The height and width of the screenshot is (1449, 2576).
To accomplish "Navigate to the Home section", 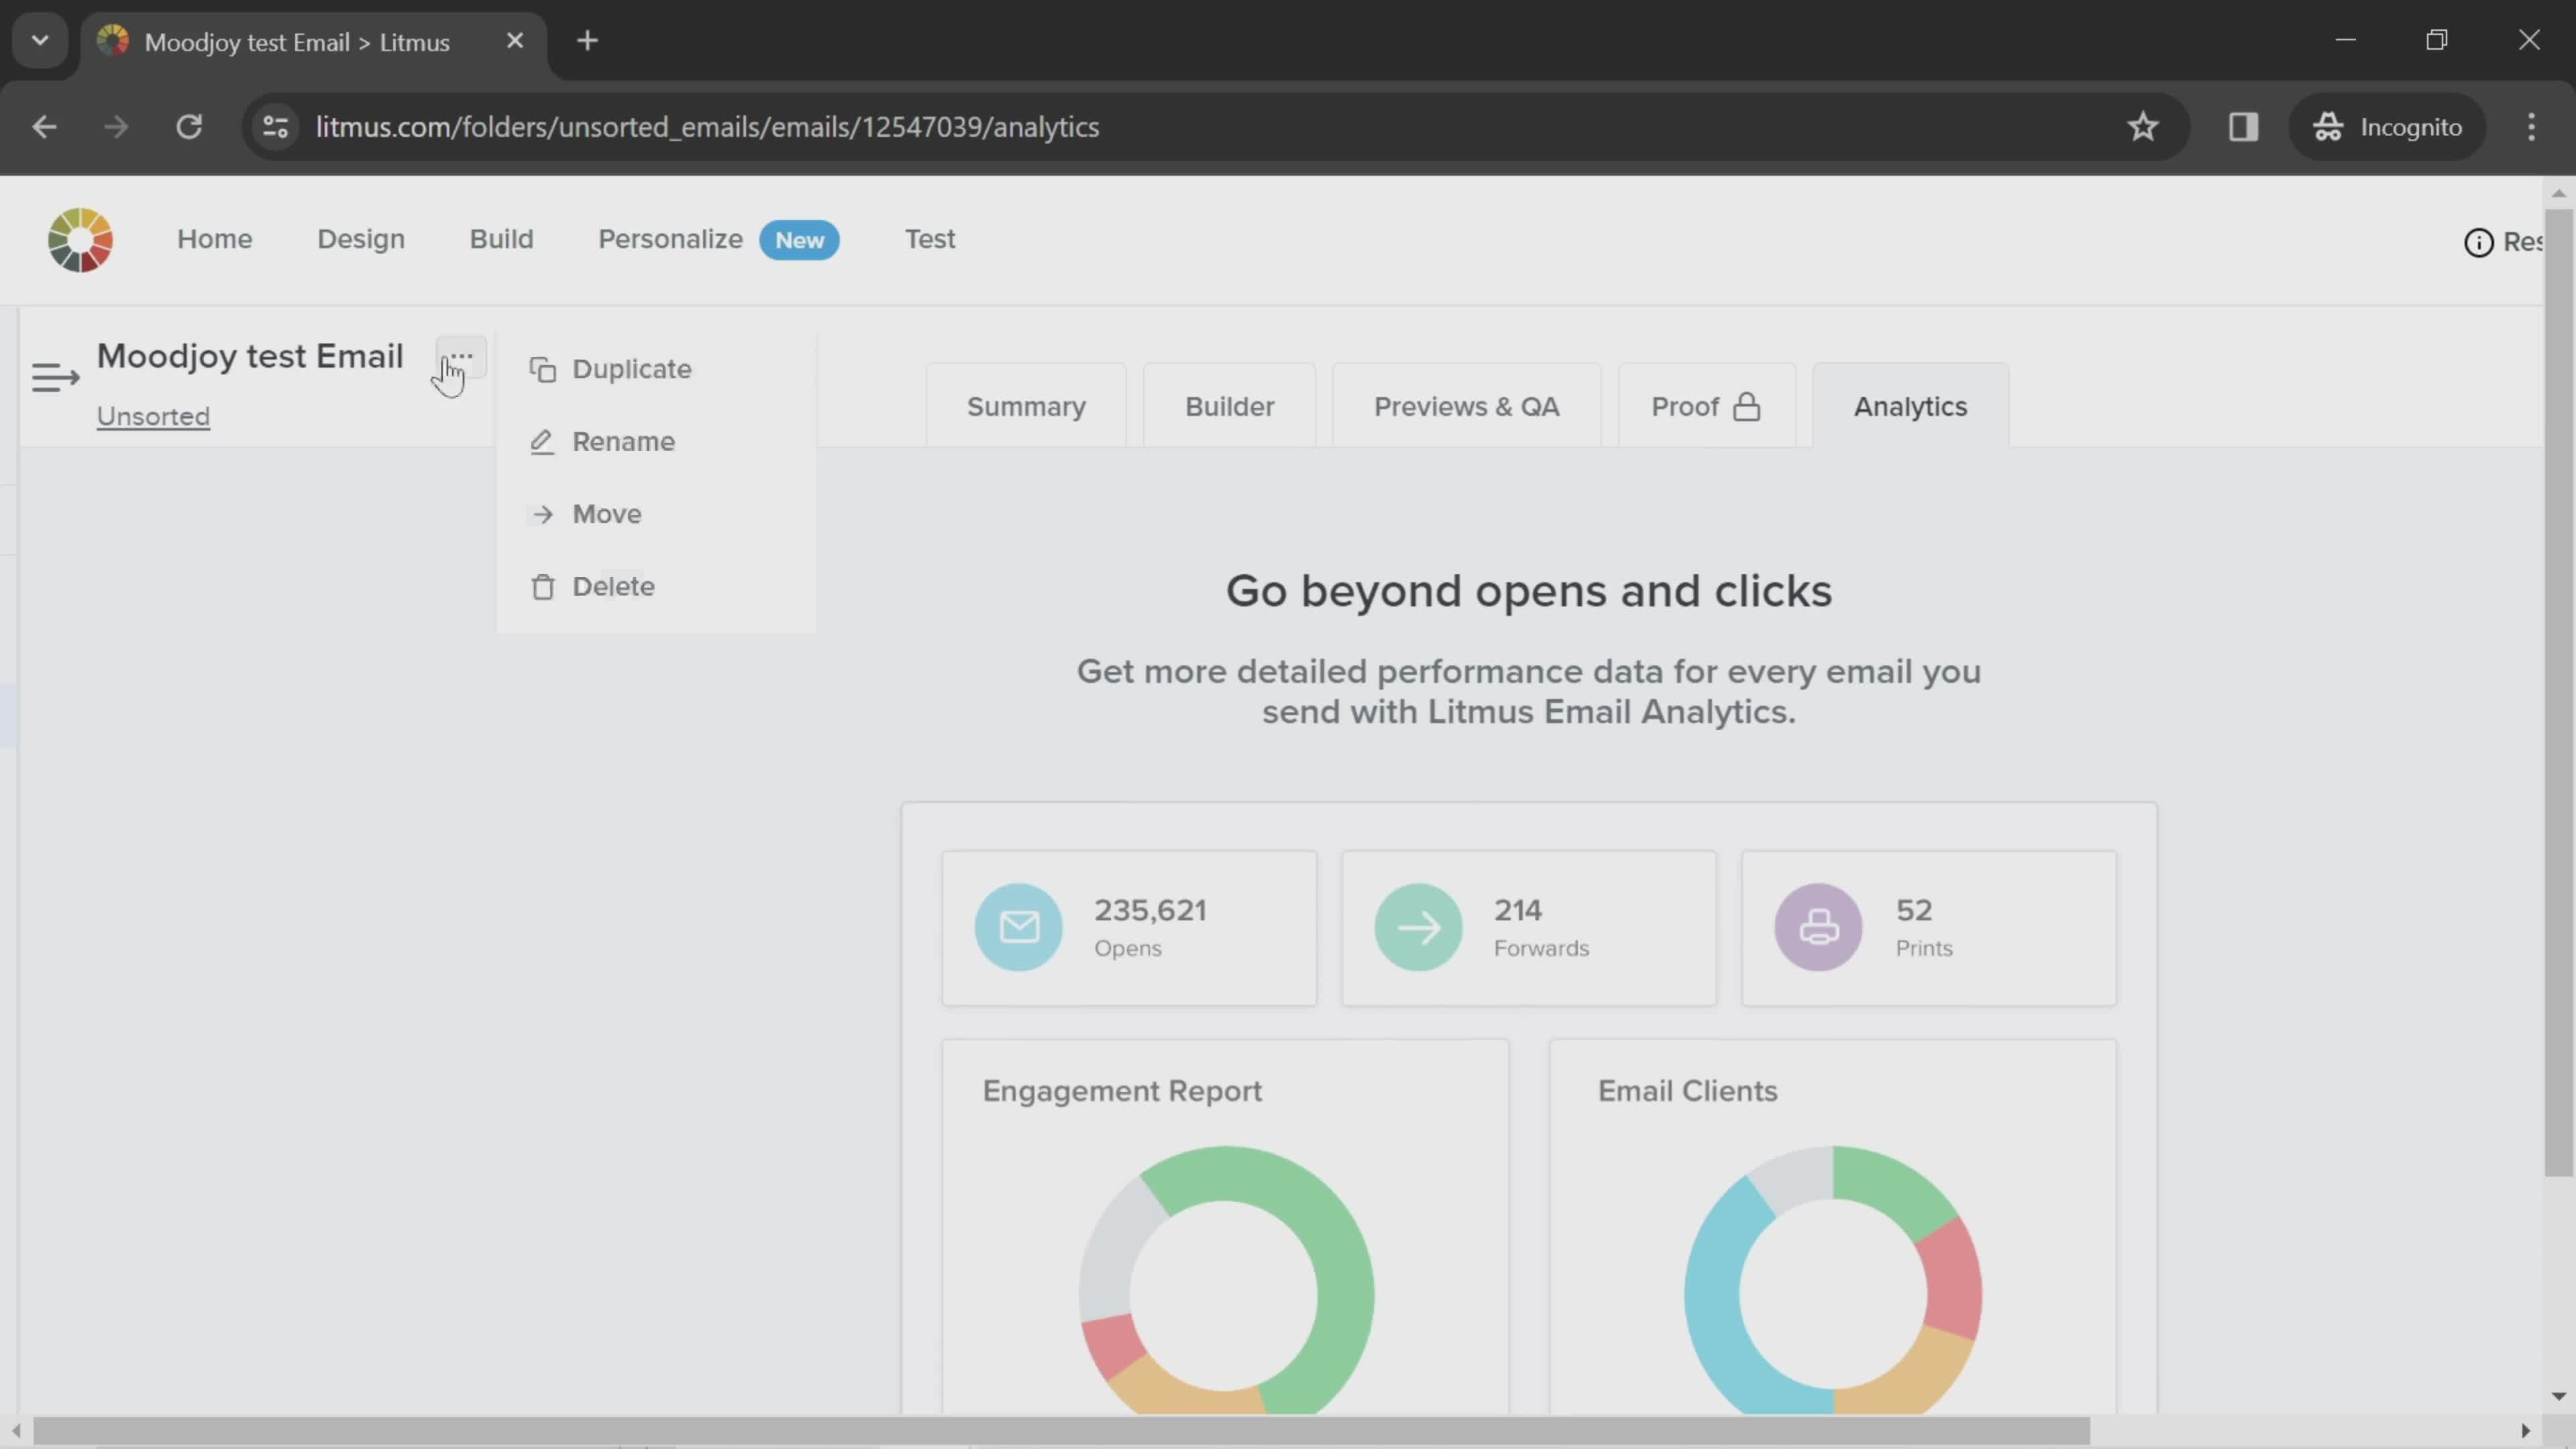I will [214, 239].
